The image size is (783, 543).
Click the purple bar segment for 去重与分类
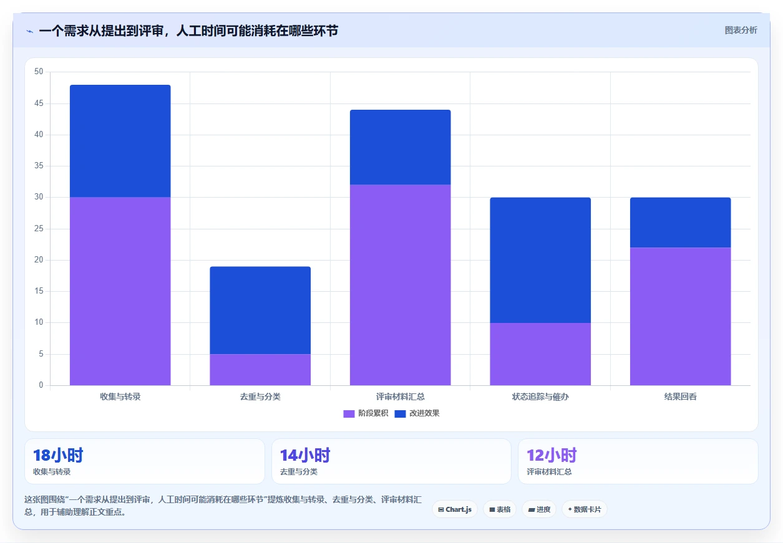click(260, 370)
